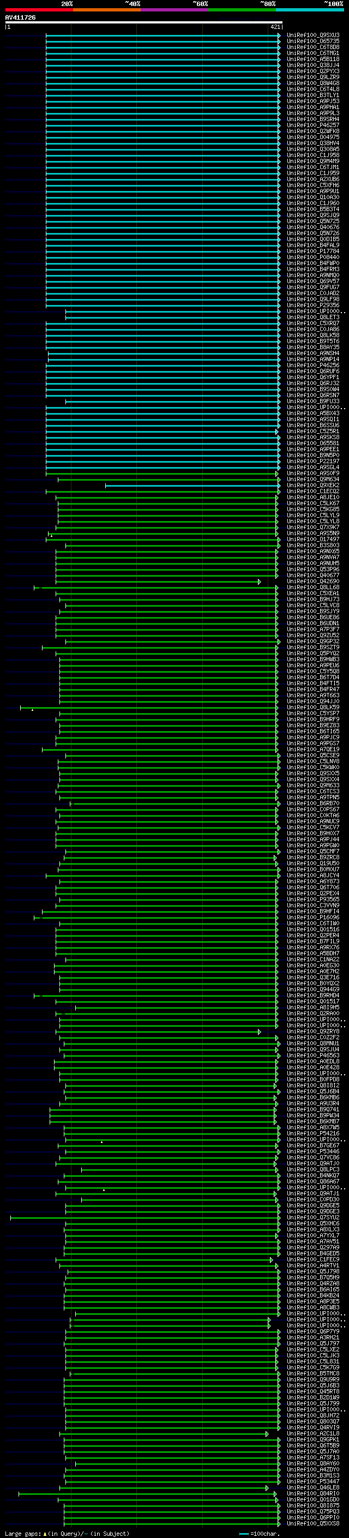The image size is (349, 1538).
Task: Select label UniRef100_Q10A30
Action: [x=313, y=197]
